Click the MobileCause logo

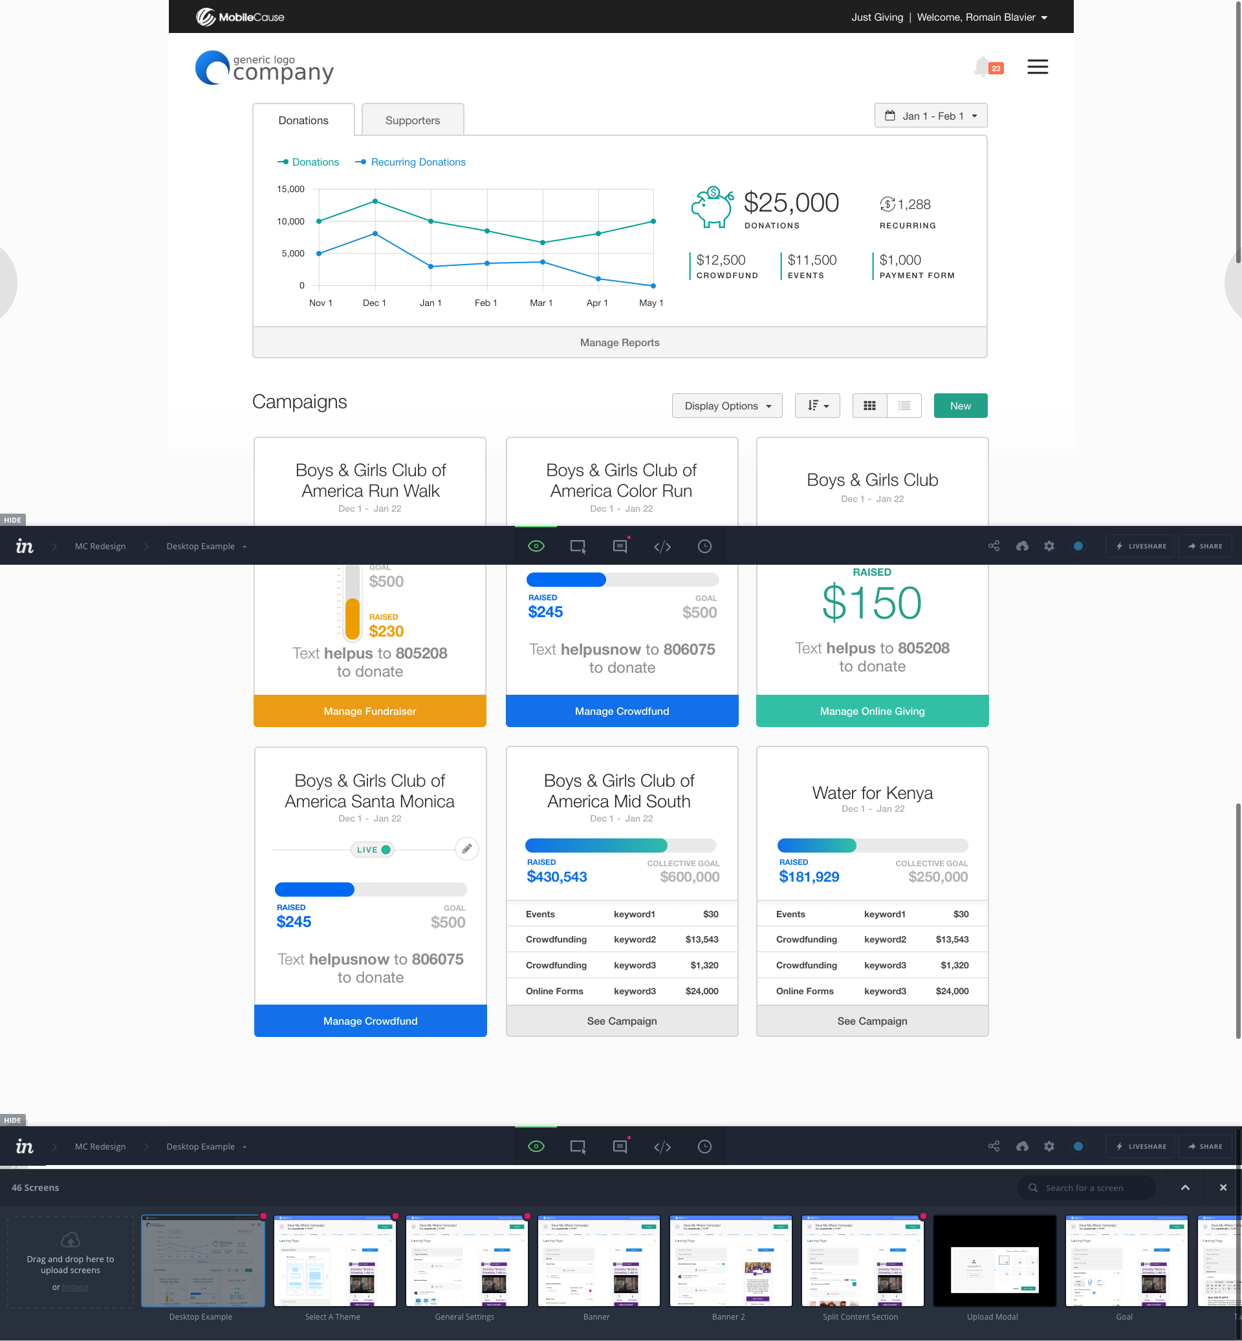pos(240,17)
